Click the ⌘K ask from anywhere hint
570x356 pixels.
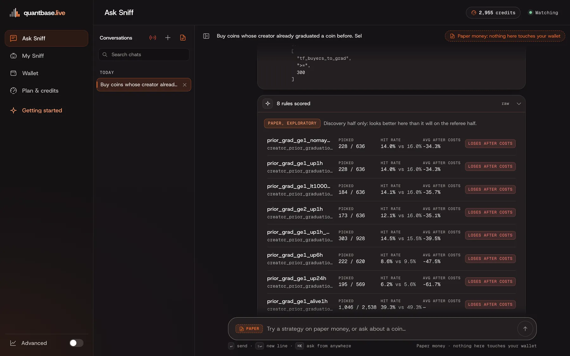click(x=323, y=346)
